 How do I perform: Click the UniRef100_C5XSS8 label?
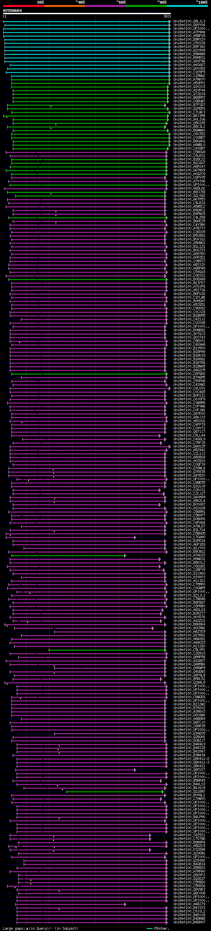(x=189, y=43)
